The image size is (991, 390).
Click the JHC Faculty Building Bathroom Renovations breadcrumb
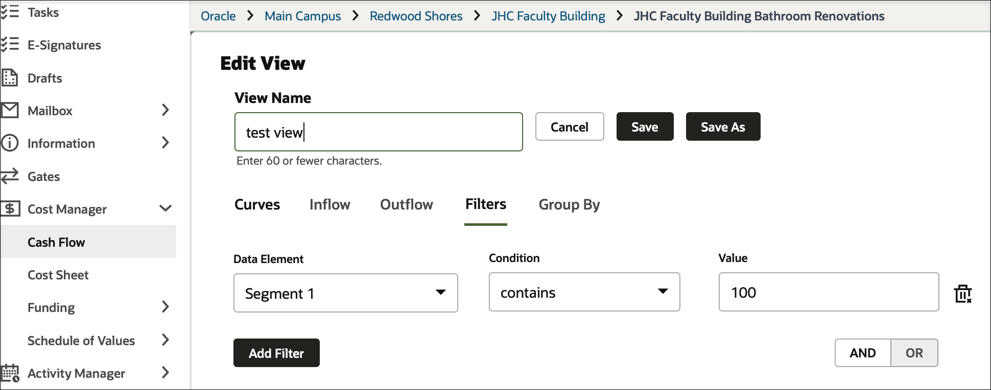tap(759, 16)
